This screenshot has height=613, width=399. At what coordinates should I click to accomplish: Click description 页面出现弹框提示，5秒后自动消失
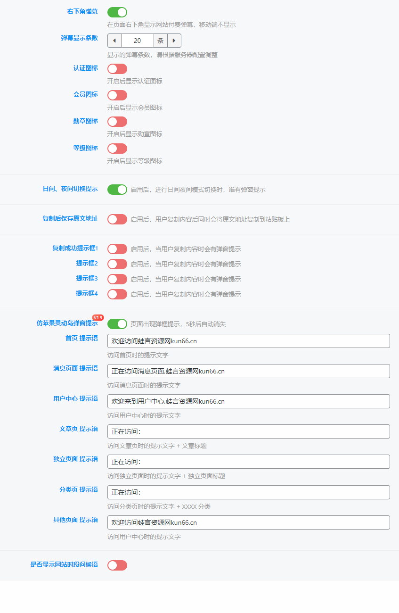coord(178,324)
